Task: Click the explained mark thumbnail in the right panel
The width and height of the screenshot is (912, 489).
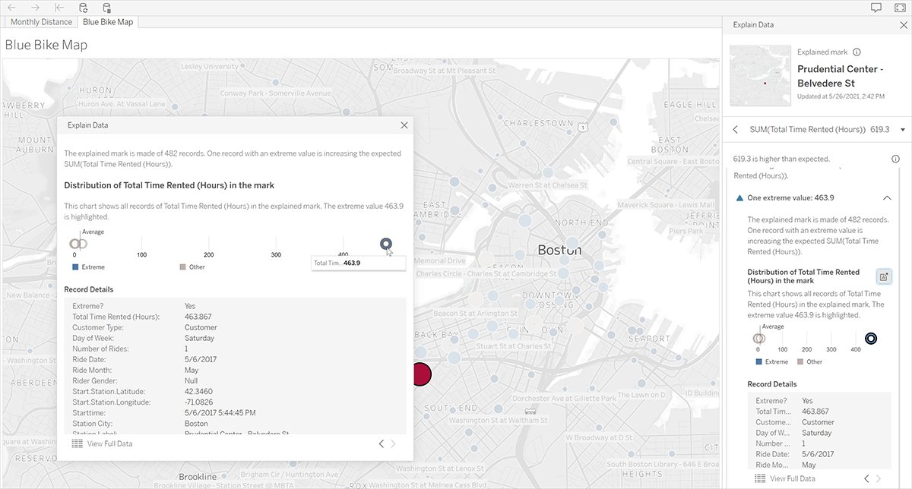Action: click(x=760, y=74)
